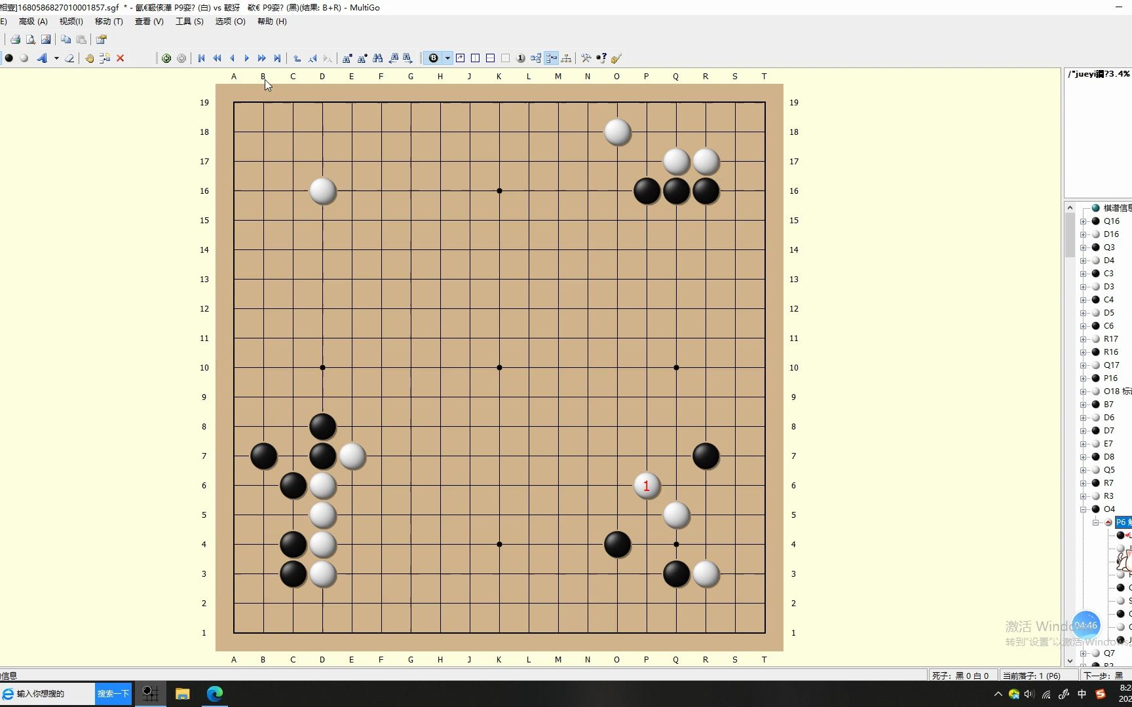The height and width of the screenshot is (707, 1132).
Task: Fast forward several moves
Action: [262, 58]
